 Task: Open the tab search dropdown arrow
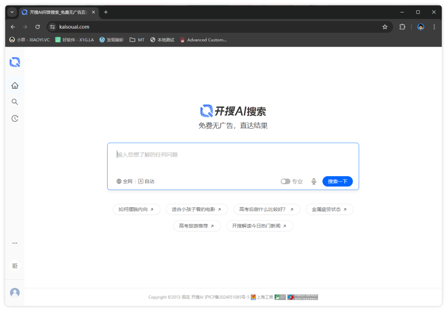pyautogui.click(x=12, y=12)
